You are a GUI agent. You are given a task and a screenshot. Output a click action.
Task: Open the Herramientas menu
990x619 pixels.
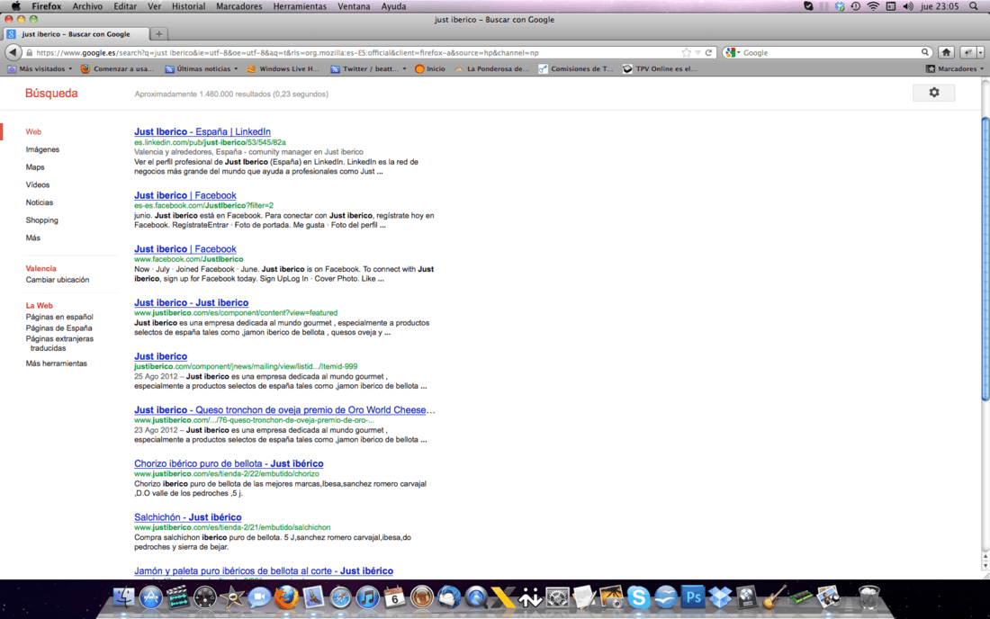[300, 6]
